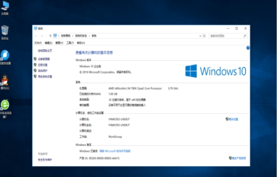Click the computer icon in address bar
This screenshot has height=177, width=279.
55,36
